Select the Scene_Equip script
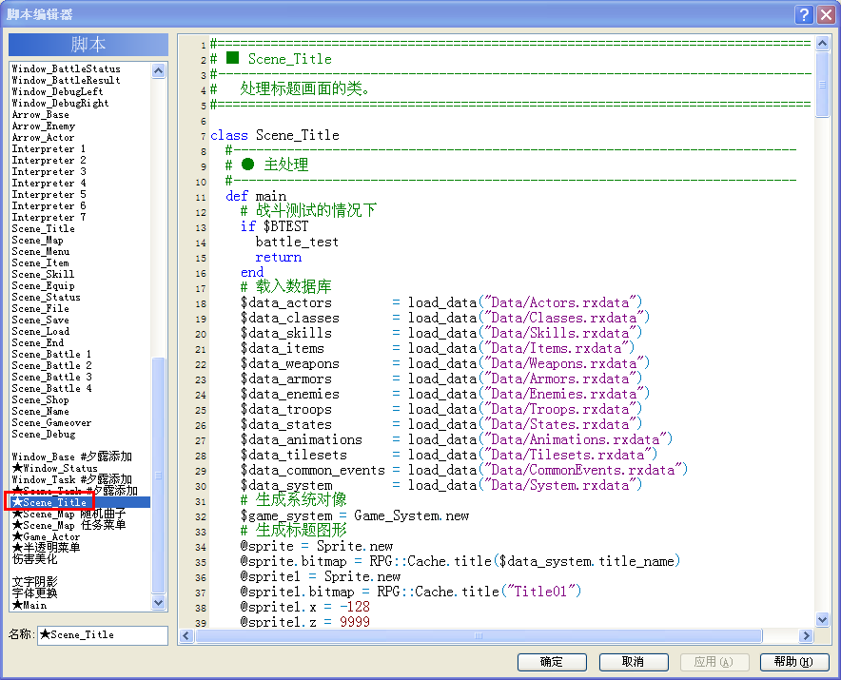 (x=44, y=286)
